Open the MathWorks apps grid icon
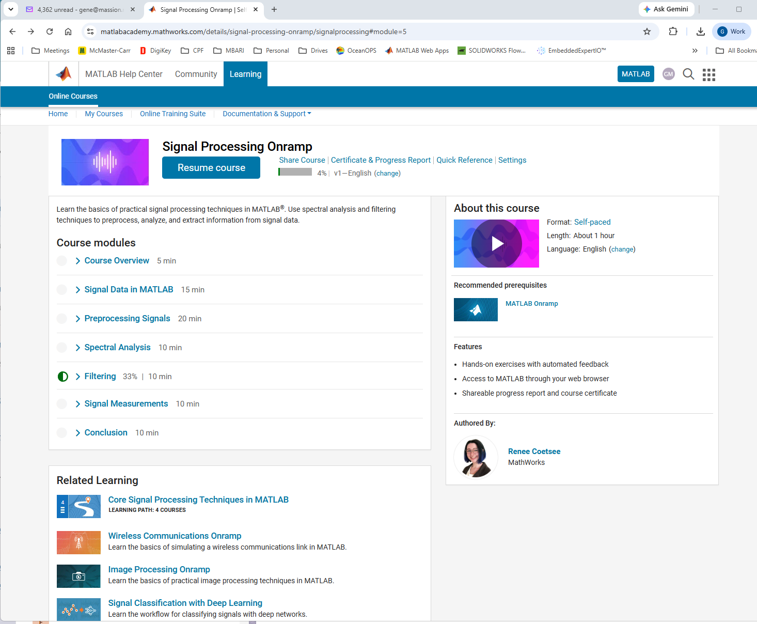Image resolution: width=757 pixels, height=624 pixels. coord(709,74)
